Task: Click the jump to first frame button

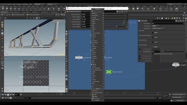Action: click(x=3, y=94)
